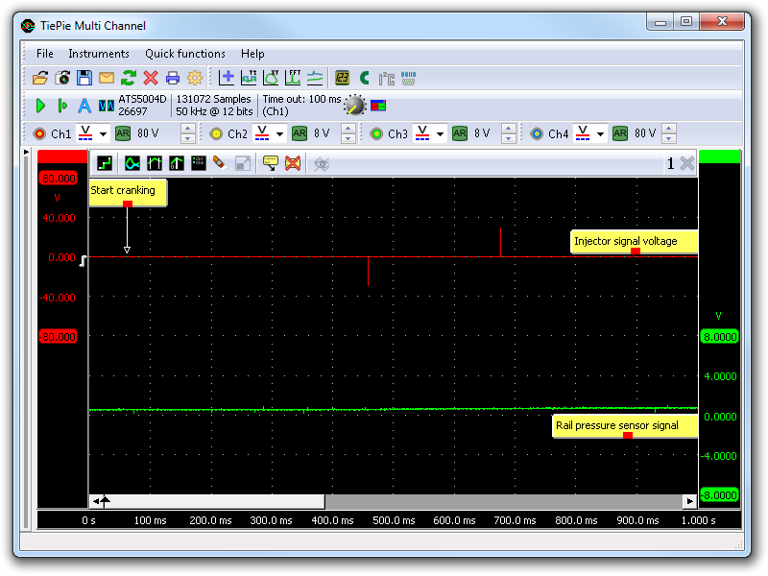Click the green staircase step-mode graph icon

pos(105,163)
